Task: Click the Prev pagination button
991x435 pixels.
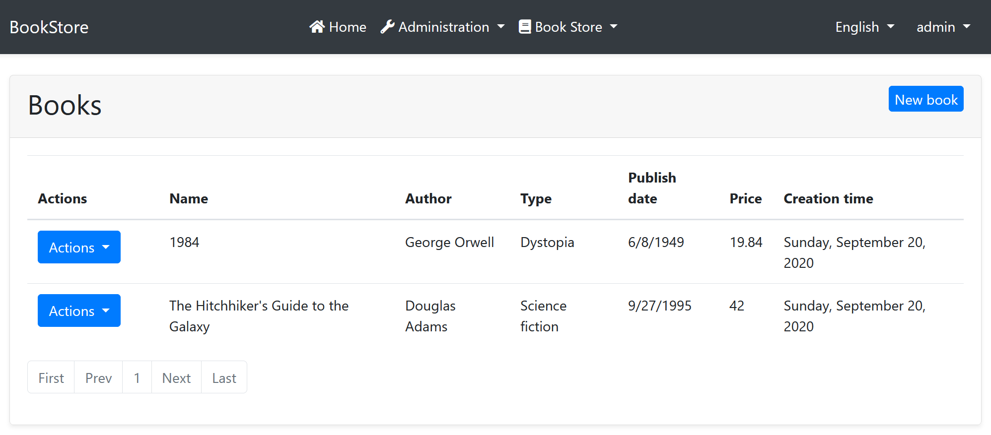Action: [x=98, y=378]
